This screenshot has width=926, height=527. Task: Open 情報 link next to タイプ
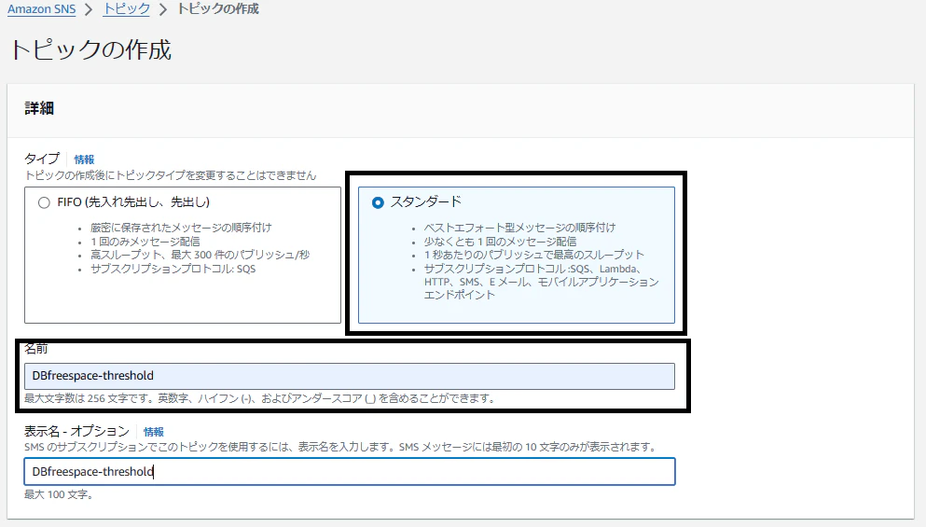pyautogui.click(x=84, y=159)
